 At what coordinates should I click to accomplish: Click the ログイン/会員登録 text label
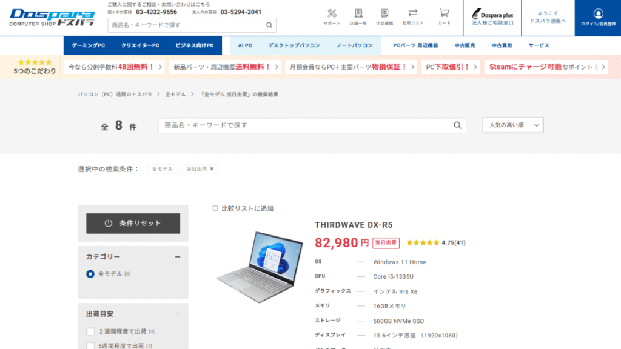coord(598,24)
